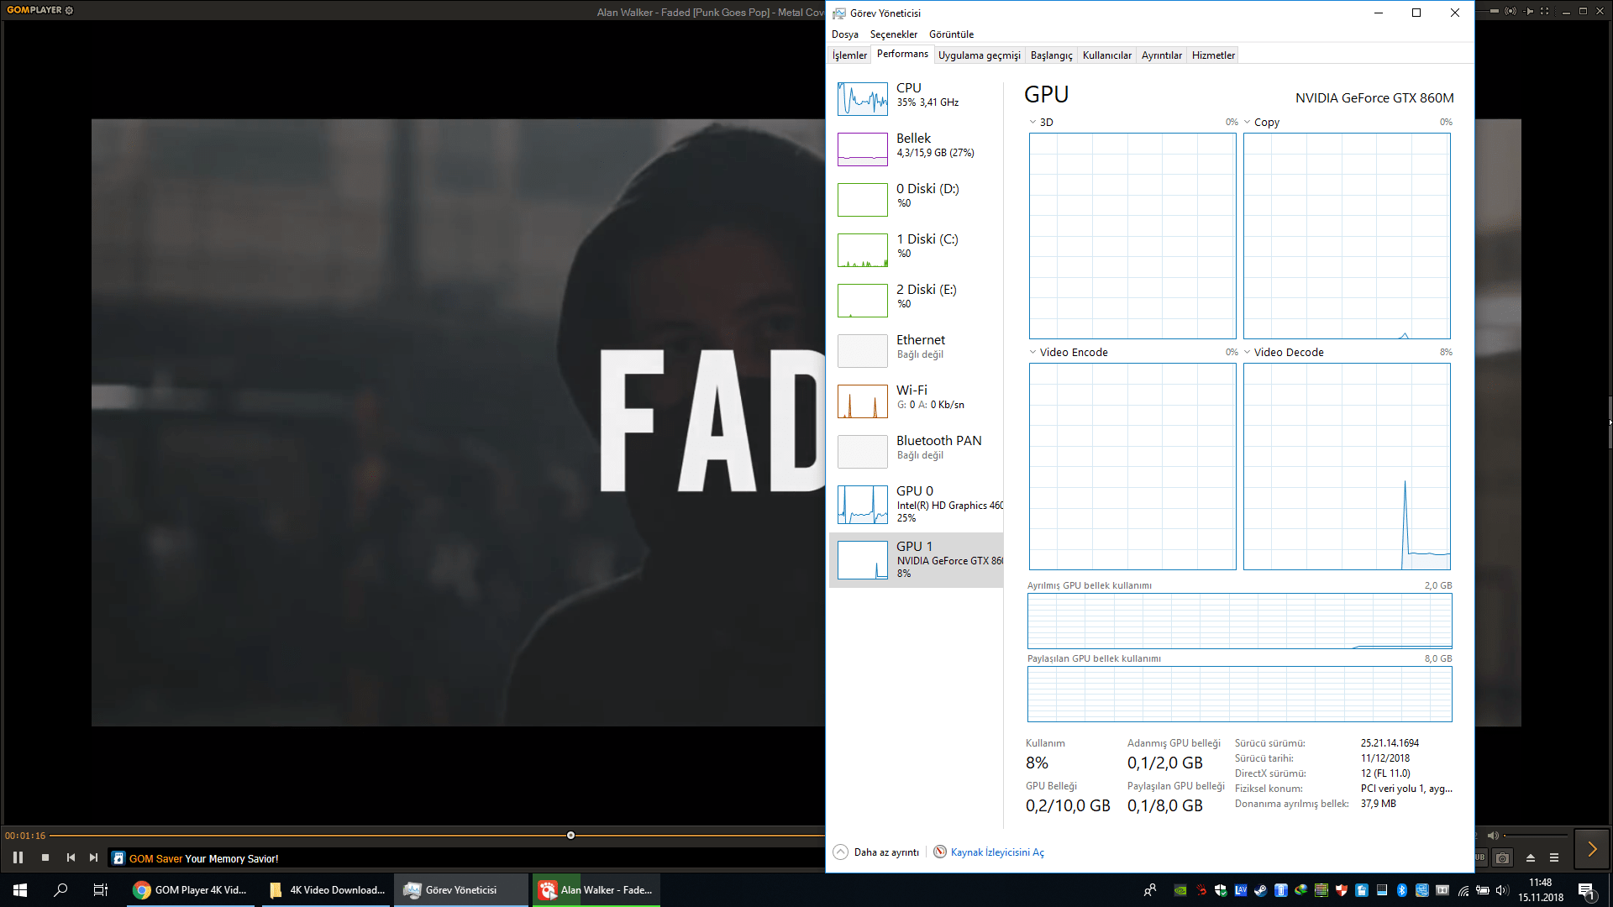Screen dimensions: 1613x907
Task: Select 0 Diski (D:) entry
Action: (916, 199)
